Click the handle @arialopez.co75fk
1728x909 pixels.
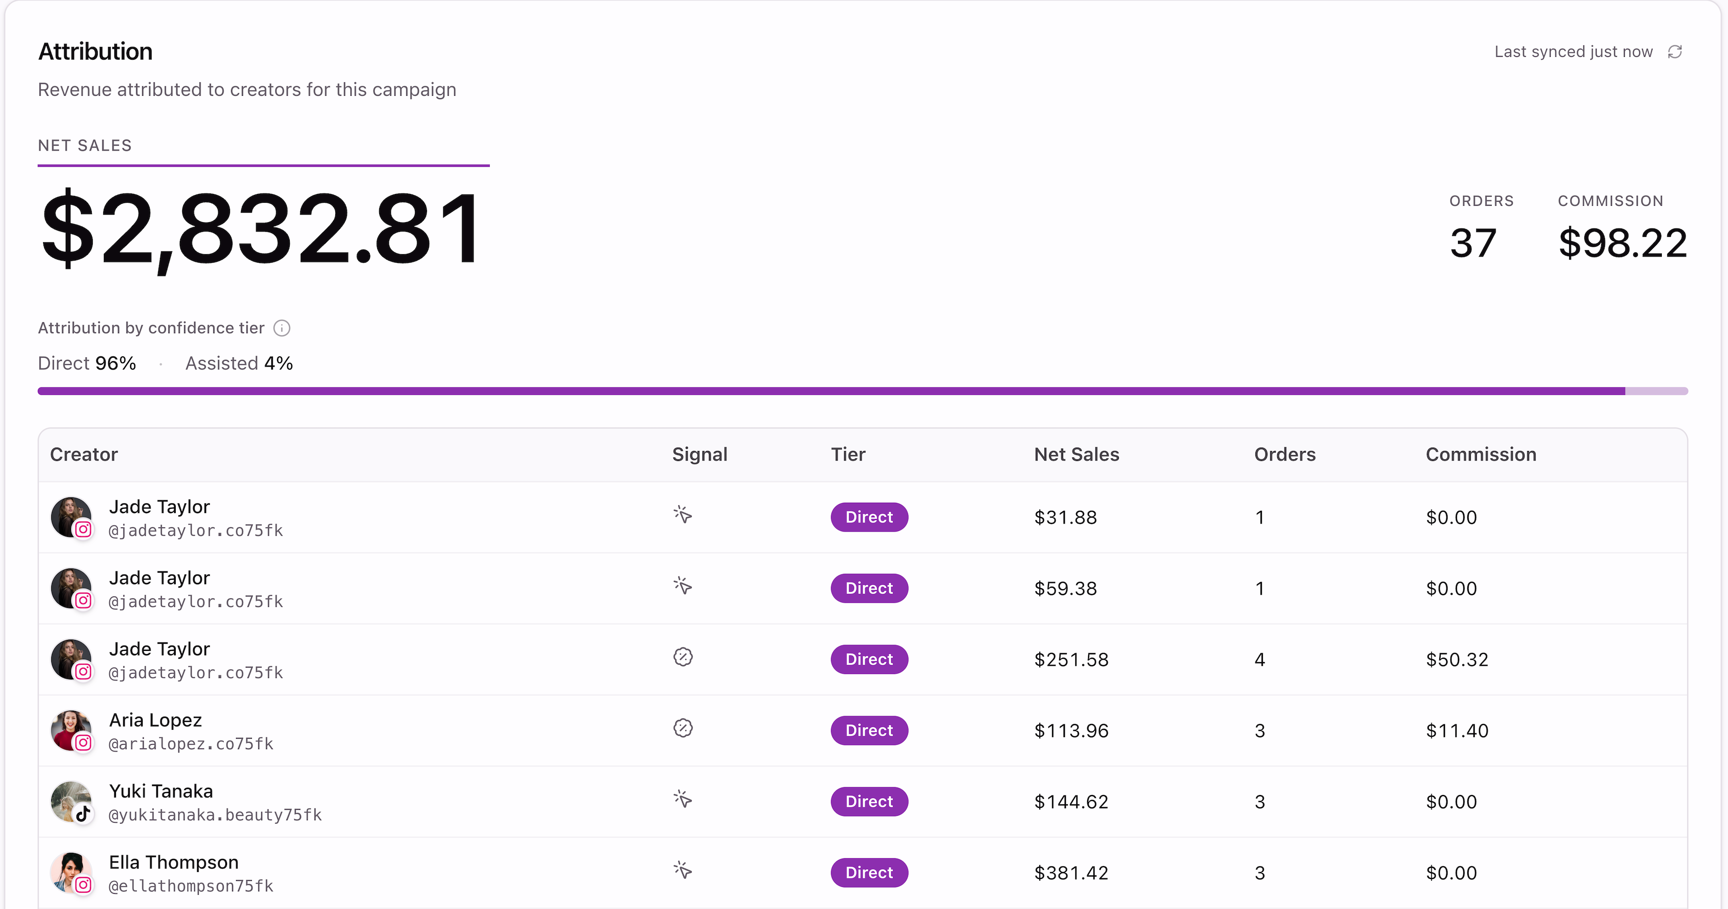(191, 743)
